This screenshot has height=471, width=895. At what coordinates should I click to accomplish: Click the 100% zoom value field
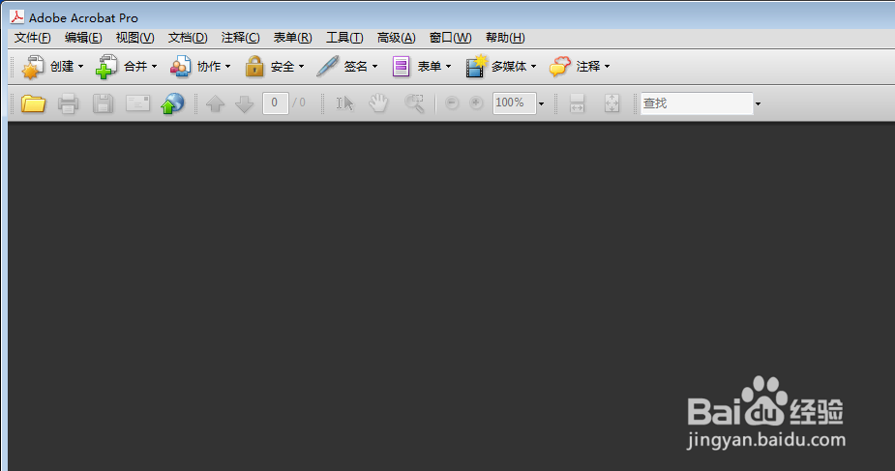pyautogui.click(x=515, y=103)
